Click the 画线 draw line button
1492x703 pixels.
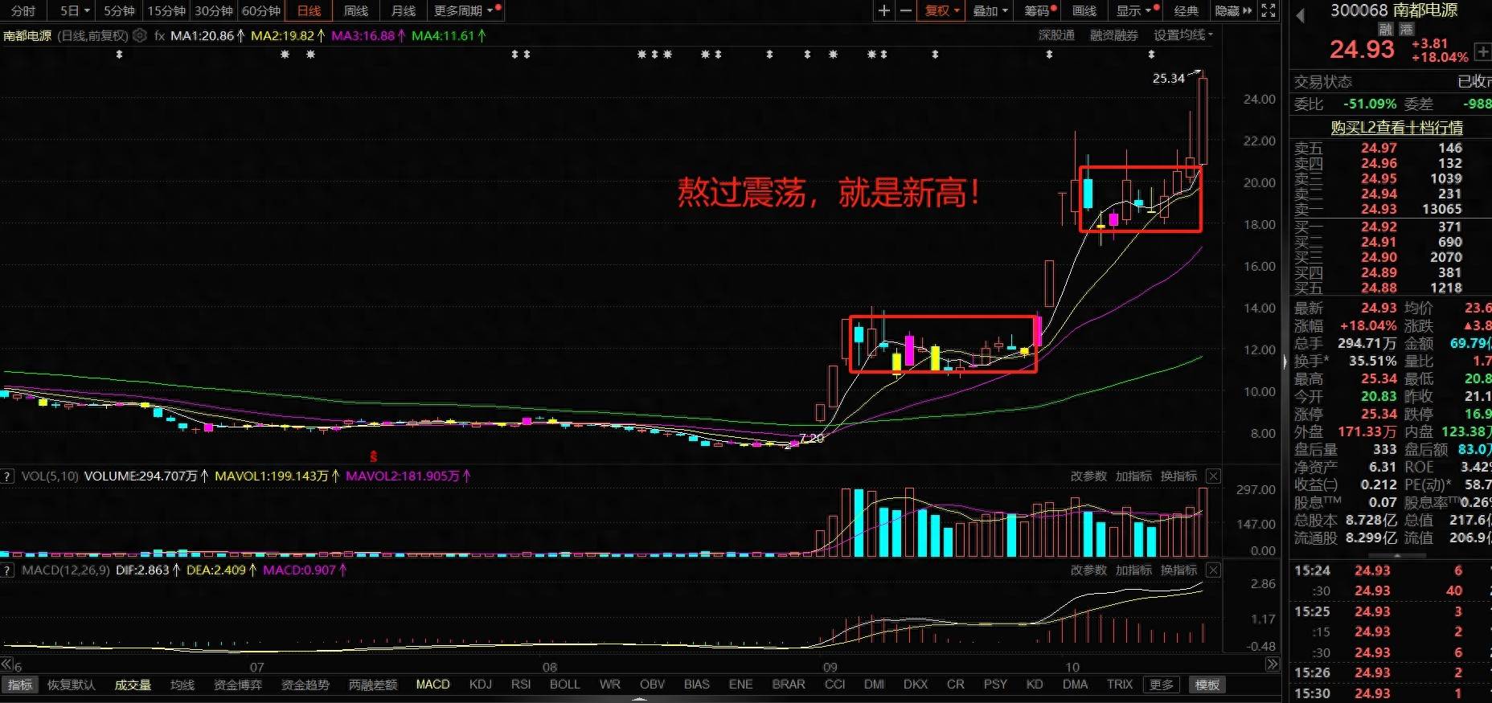click(1084, 10)
